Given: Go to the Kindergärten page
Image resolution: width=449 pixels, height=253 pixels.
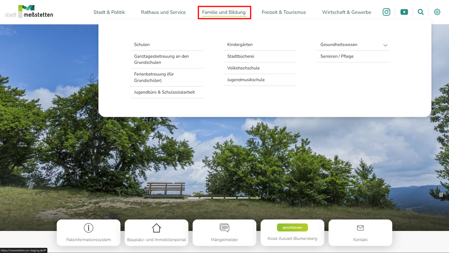Looking at the screenshot, I should coord(260,45).
